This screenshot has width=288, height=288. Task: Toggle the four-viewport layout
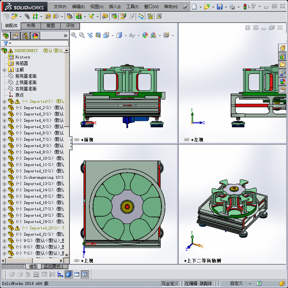[84, 275]
